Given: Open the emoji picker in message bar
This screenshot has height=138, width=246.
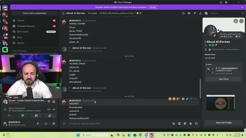Looking at the screenshot, I should click(x=191, y=124).
